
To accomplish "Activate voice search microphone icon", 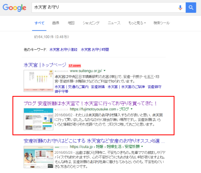I will (180, 8).
